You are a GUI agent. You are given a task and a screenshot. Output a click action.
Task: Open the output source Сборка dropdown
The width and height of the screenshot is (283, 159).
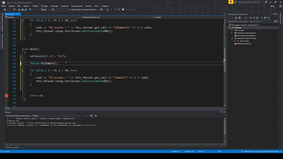point(54,116)
